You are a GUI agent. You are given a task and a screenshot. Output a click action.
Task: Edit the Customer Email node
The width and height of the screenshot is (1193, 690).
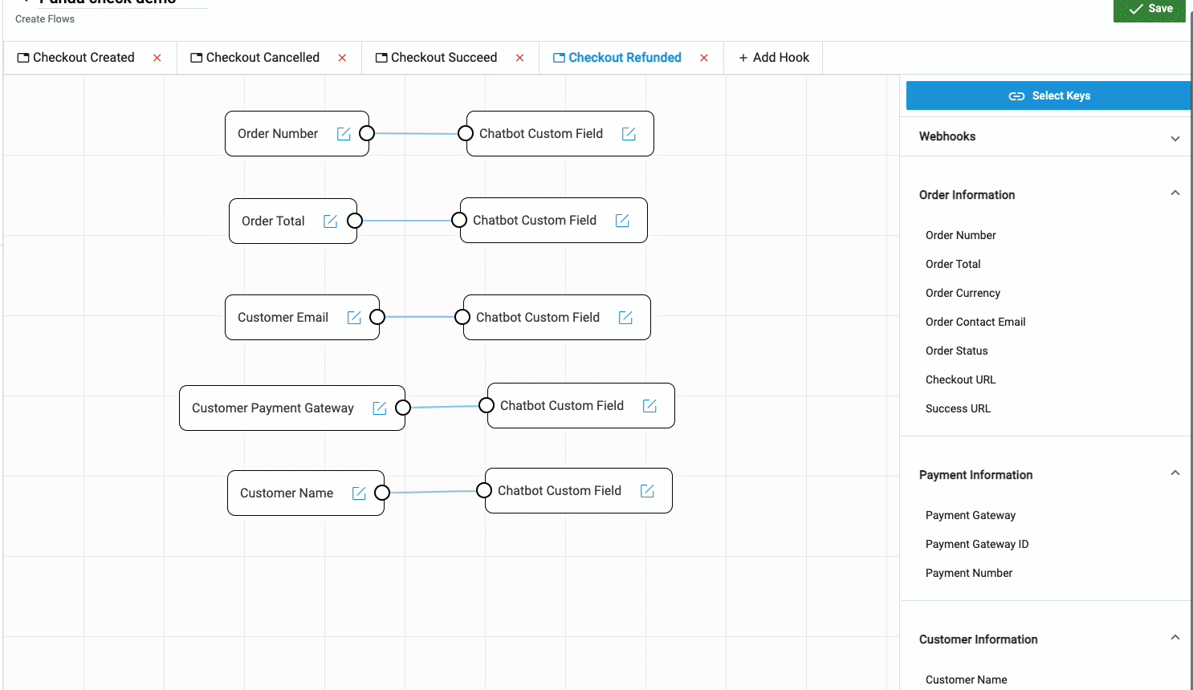(x=354, y=318)
